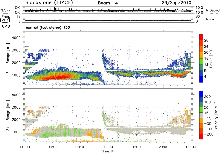Select the '24' label on Power color bar
The image size is (221, 153).
click(206, 46)
